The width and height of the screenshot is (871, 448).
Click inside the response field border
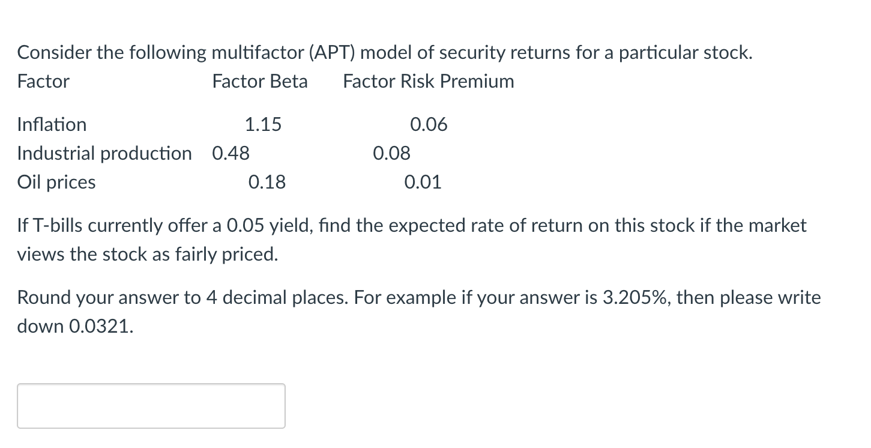click(150, 406)
